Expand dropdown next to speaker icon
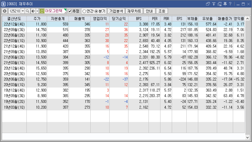 37,11
